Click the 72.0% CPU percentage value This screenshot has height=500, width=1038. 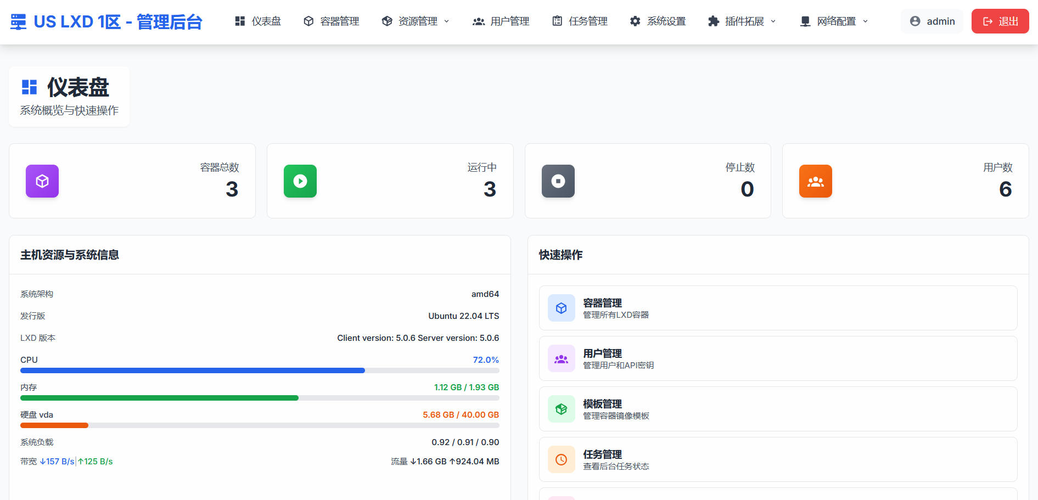[486, 360]
